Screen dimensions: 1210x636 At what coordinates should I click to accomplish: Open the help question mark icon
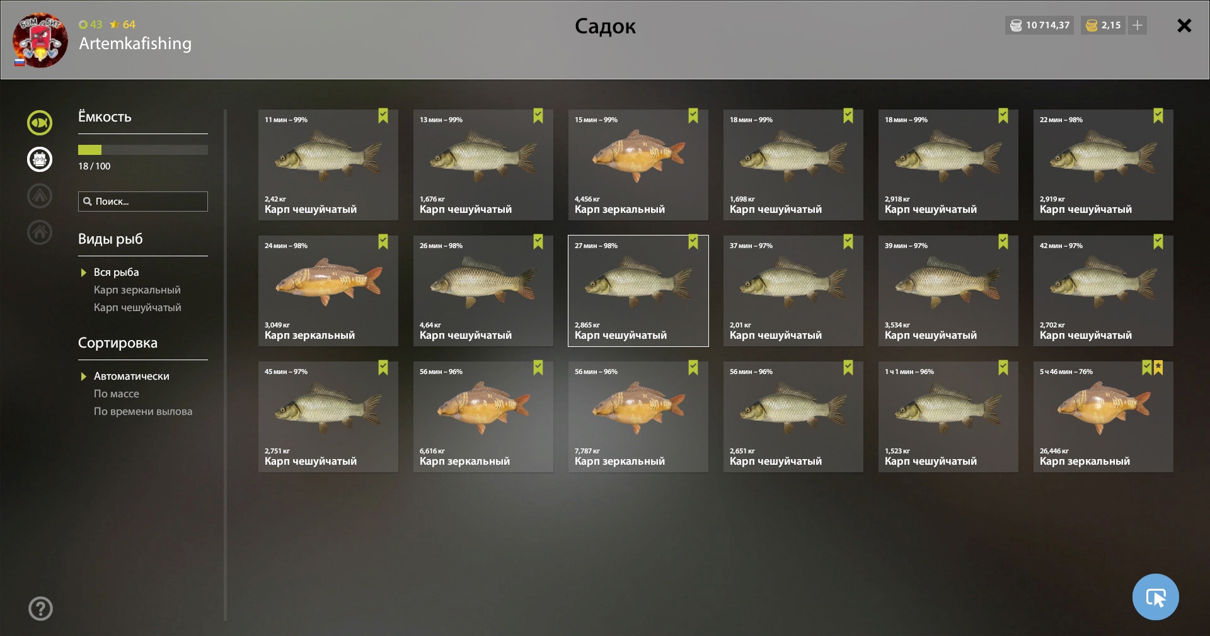(x=40, y=609)
